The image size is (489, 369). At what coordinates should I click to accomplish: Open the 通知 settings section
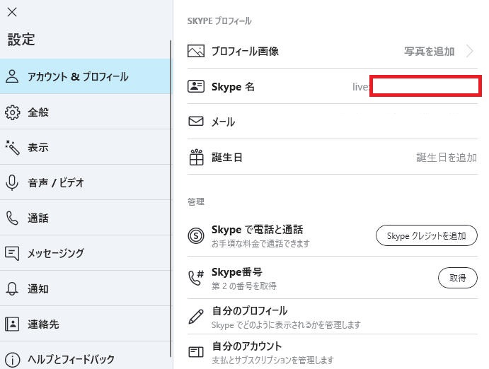point(85,288)
